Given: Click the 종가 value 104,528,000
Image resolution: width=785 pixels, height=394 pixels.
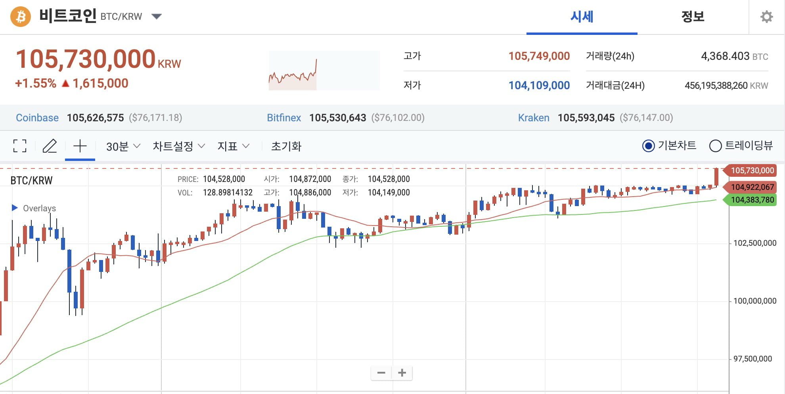Looking at the screenshot, I should (389, 179).
